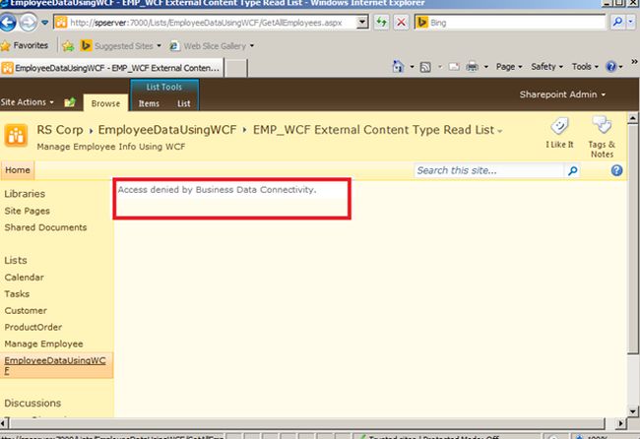Click the SharePoint help icon
Image resolution: width=640 pixels, height=439 pixels.
[616, 170]
